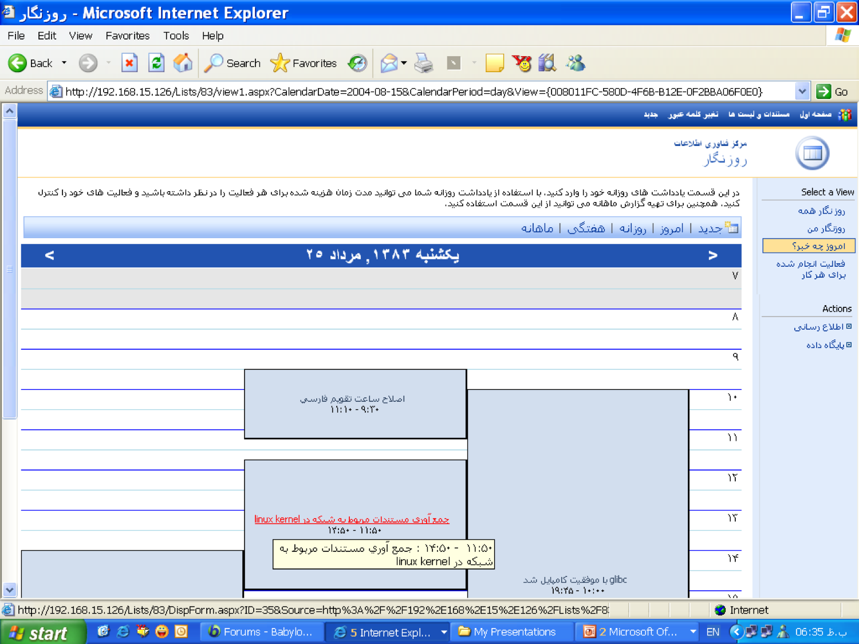Click the Research book toolbar icon

pyautogui.click(x=547, y=63)
